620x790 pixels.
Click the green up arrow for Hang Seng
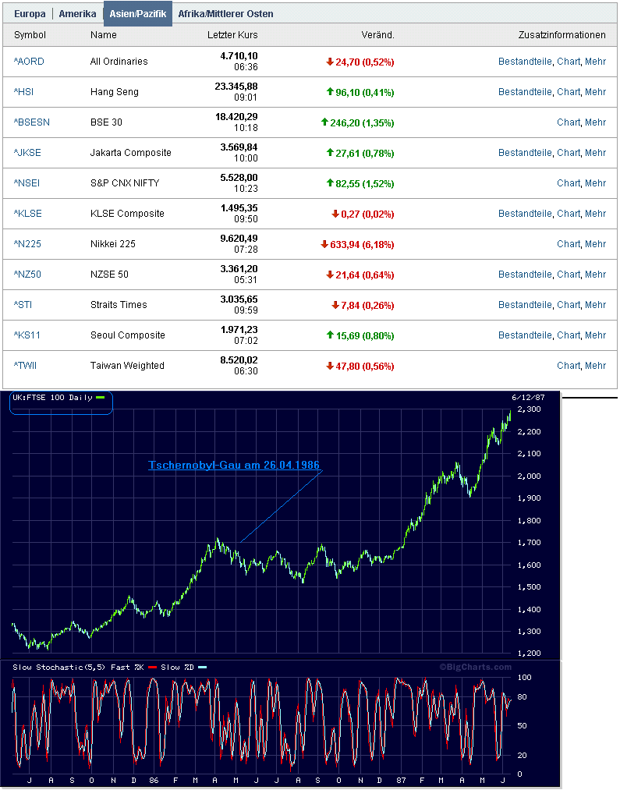(330, 92)
